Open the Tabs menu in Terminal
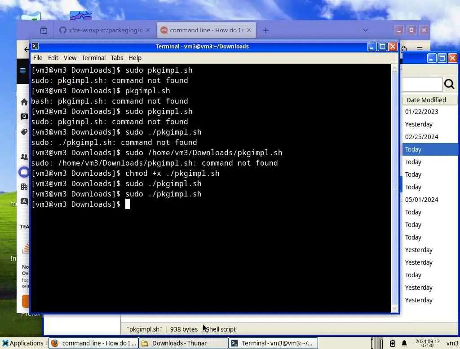 click(x=117, y=58)
